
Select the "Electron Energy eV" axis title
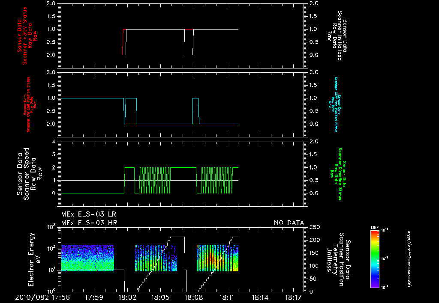pos(34,259)
